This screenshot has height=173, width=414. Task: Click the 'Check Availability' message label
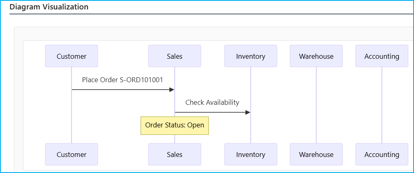coord(212,102)
